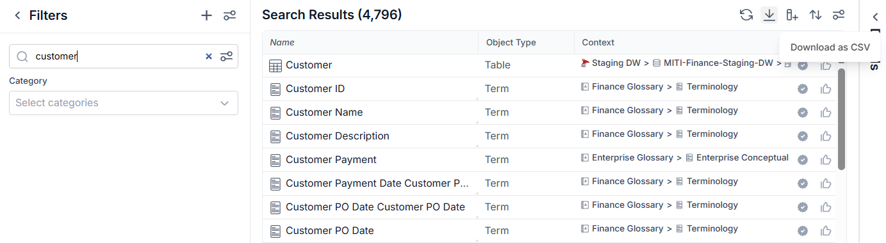Viewport: 886px width, 243px height.
Task: Expand the right side panel chevron
Action: point(875,17)
